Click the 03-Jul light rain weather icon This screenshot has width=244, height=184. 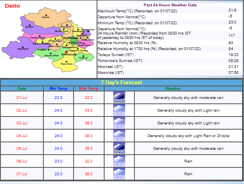point(119,123)
